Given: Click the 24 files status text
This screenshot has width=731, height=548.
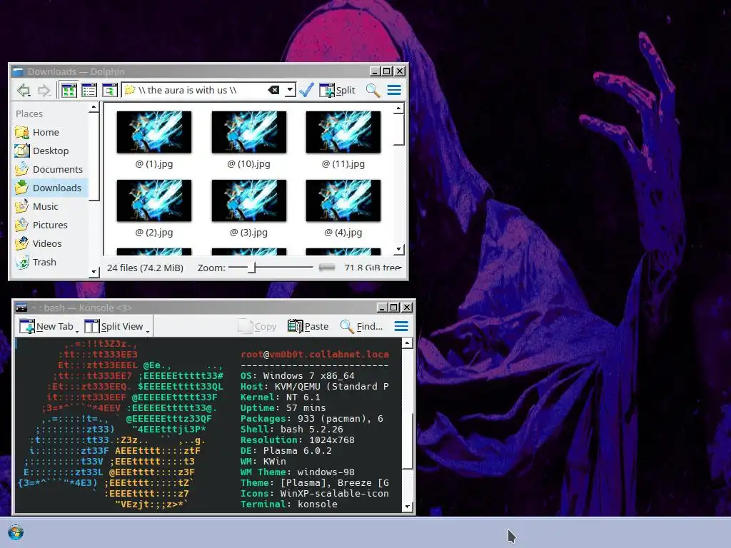Looking at the screenshot, I should point(145,268).
